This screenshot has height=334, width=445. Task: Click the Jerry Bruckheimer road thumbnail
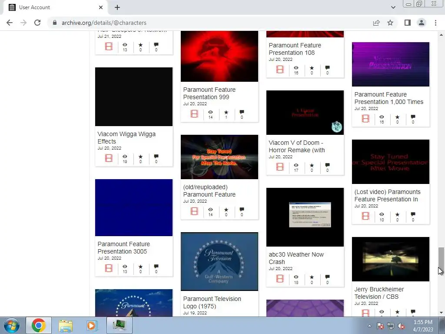(391, 259)
